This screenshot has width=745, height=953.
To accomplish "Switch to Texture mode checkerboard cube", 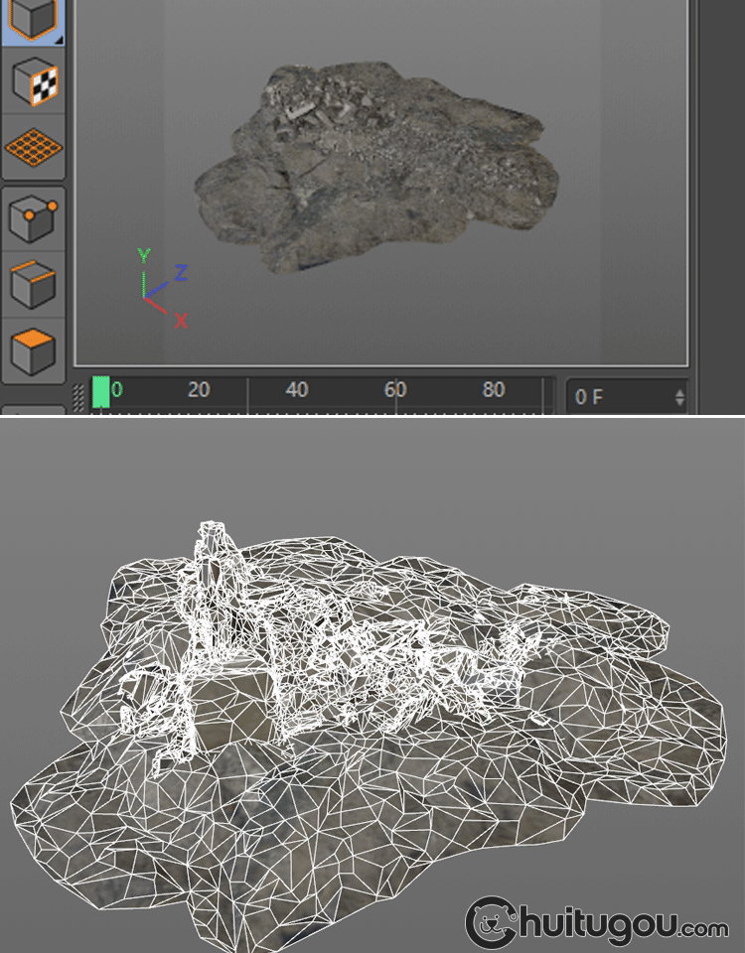I will tap(34, 83).
